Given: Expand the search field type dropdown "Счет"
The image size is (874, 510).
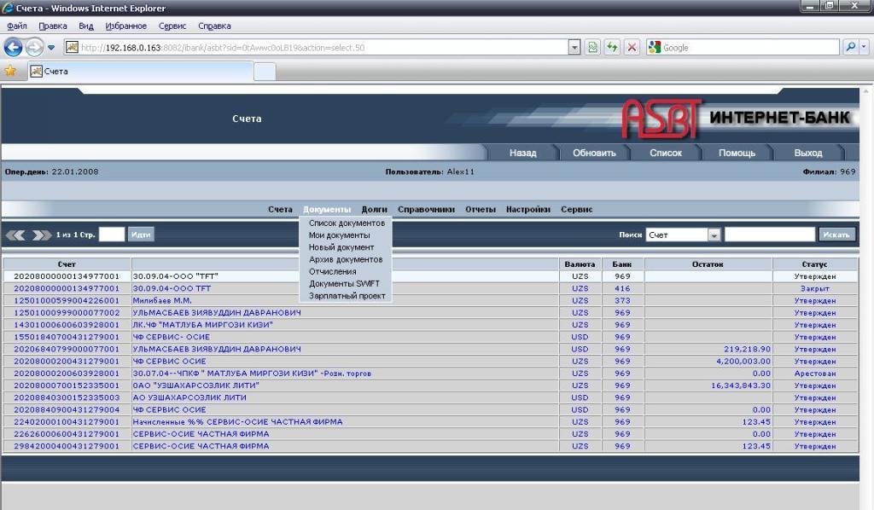Looking at the screenshot, I should (714, 235).
